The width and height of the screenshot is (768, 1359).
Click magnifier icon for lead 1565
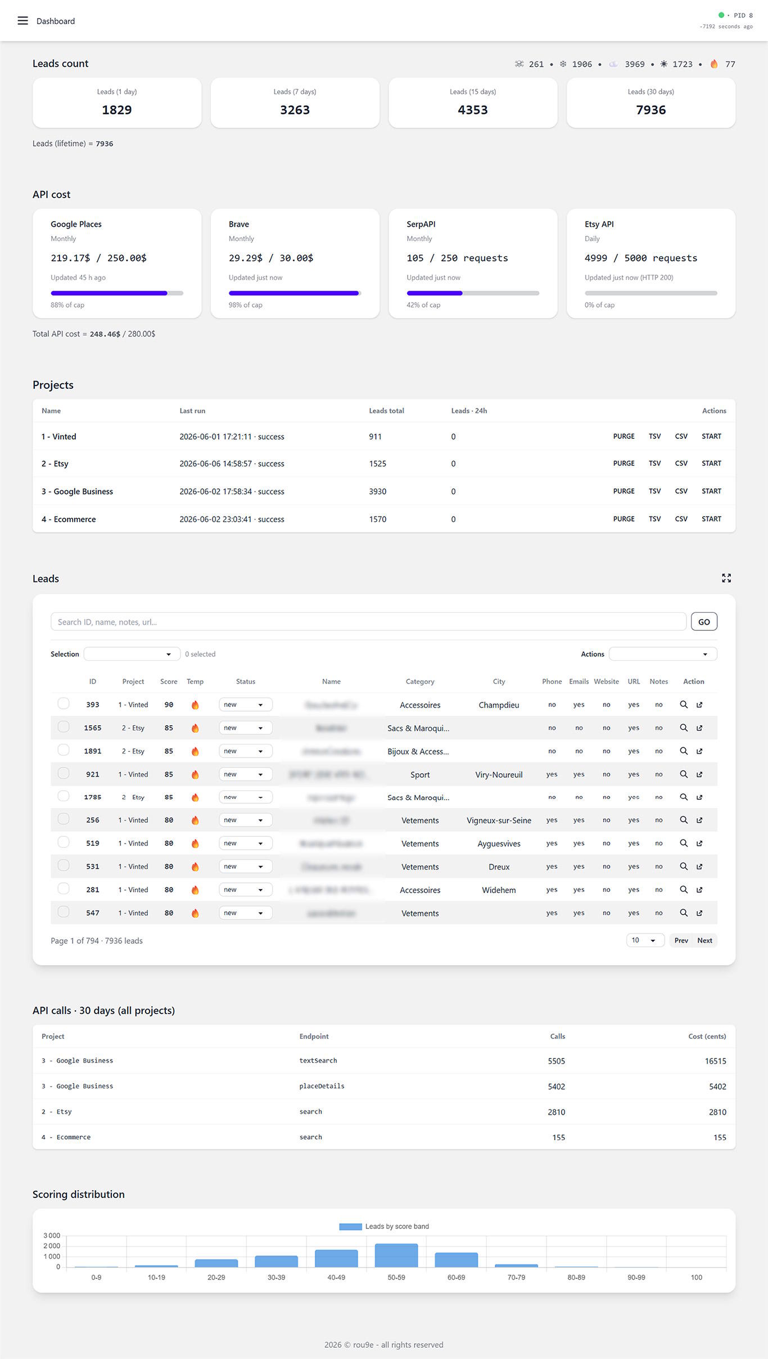pos(684,728)
